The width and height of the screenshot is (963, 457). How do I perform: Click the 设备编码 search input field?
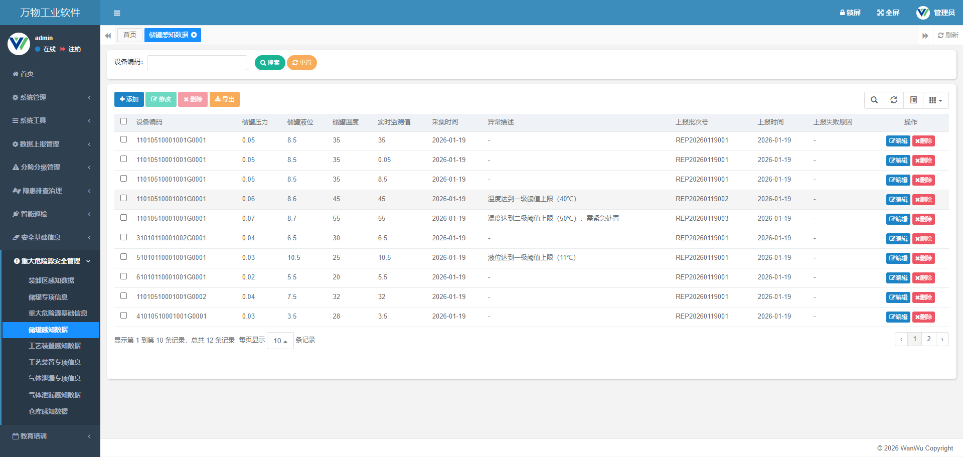pos(197,63)
